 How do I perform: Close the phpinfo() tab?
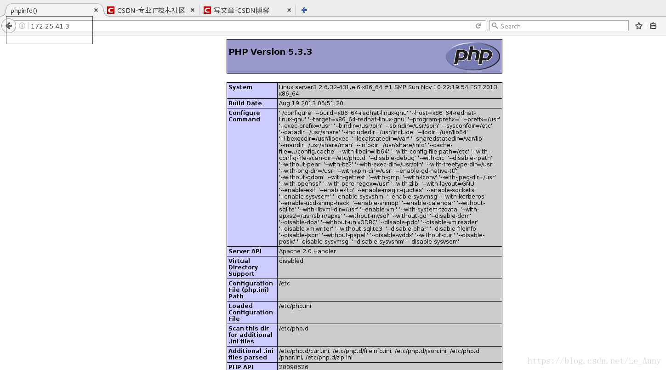coord(96,10)
